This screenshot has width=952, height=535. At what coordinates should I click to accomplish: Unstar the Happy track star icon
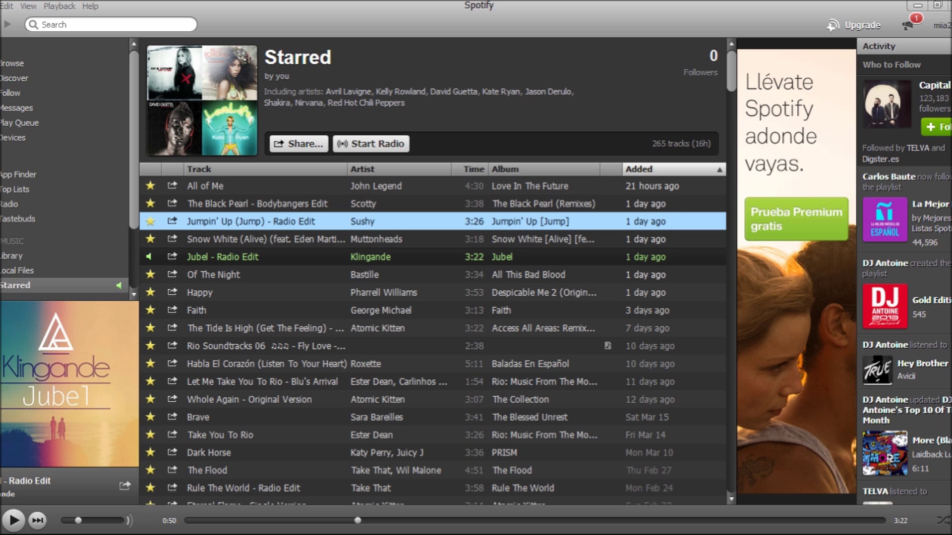150,292
